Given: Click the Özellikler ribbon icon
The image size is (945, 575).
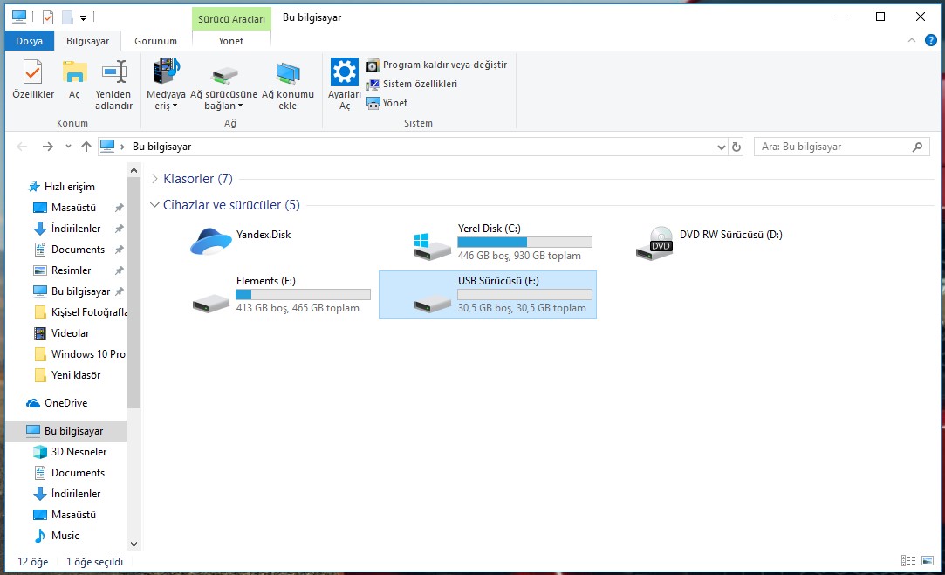Looking at the screenshot, I should coord(32,79).
